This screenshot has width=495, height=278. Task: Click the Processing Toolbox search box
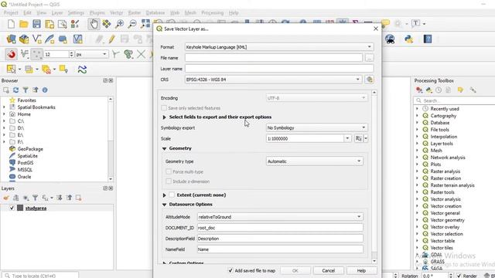455,100
